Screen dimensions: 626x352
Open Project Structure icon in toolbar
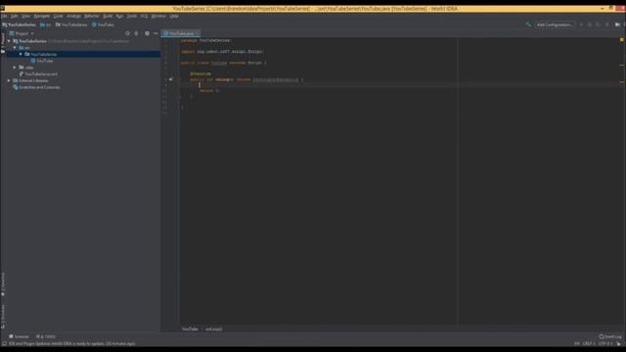click(617, 24)
